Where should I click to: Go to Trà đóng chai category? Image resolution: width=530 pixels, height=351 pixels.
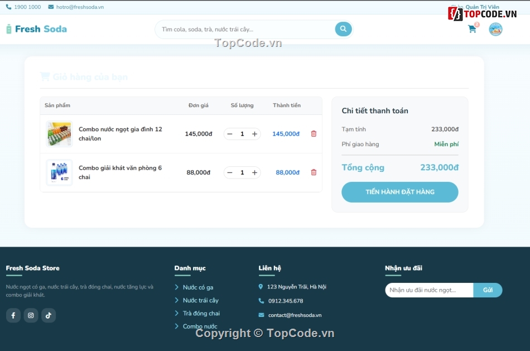201,314
